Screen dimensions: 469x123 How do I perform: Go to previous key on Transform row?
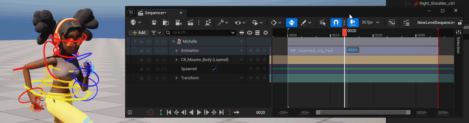coord(251,78)
